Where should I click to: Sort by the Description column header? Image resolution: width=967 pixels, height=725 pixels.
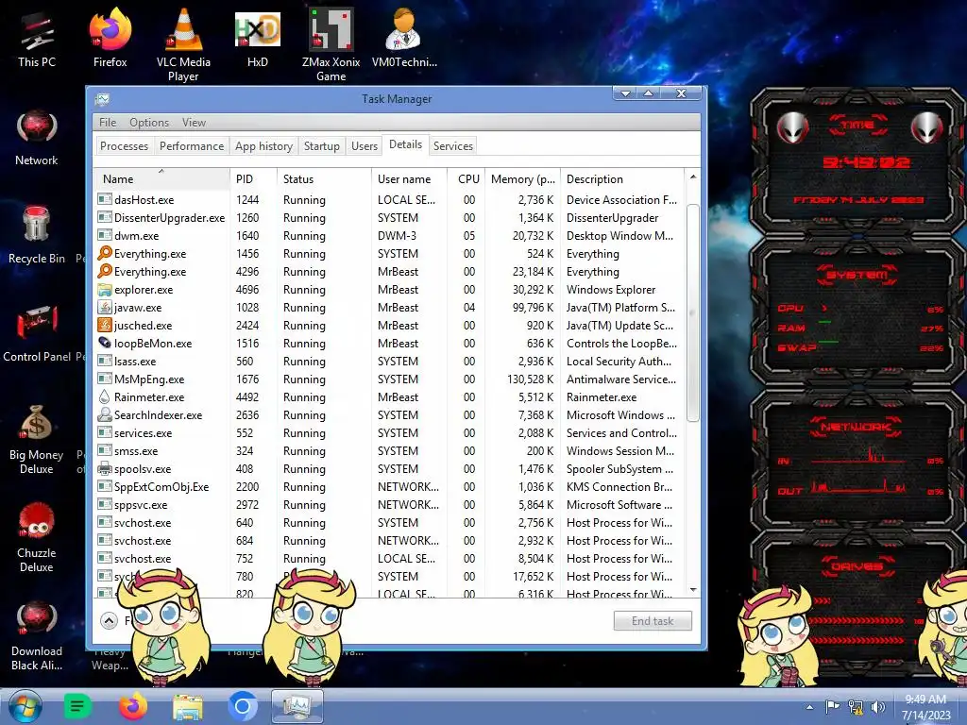click(x=622, y=178)
